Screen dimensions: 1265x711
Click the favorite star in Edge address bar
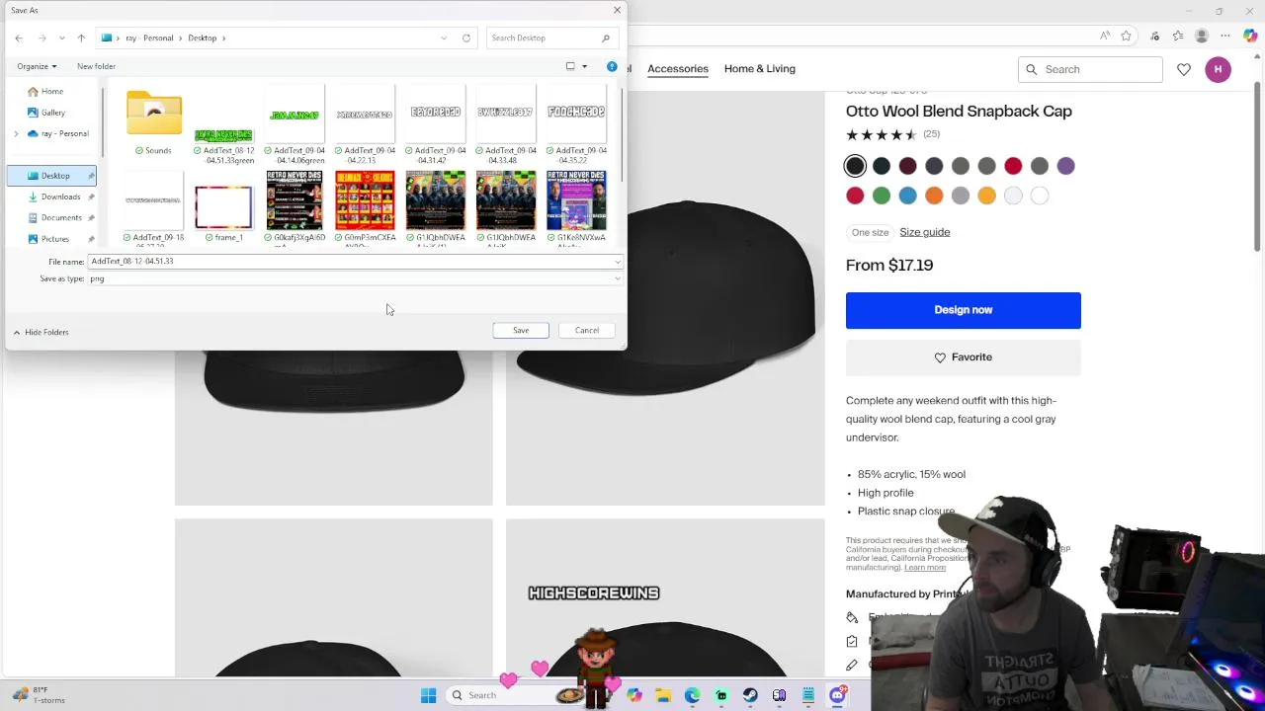[x=1126, y=37]
